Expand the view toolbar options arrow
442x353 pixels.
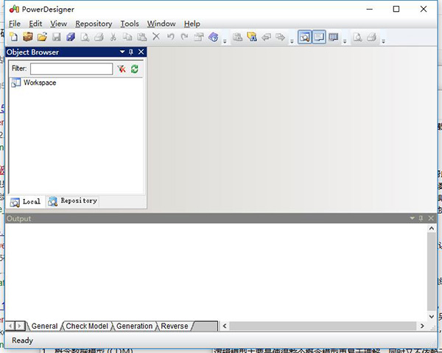(x=345, y=41)
